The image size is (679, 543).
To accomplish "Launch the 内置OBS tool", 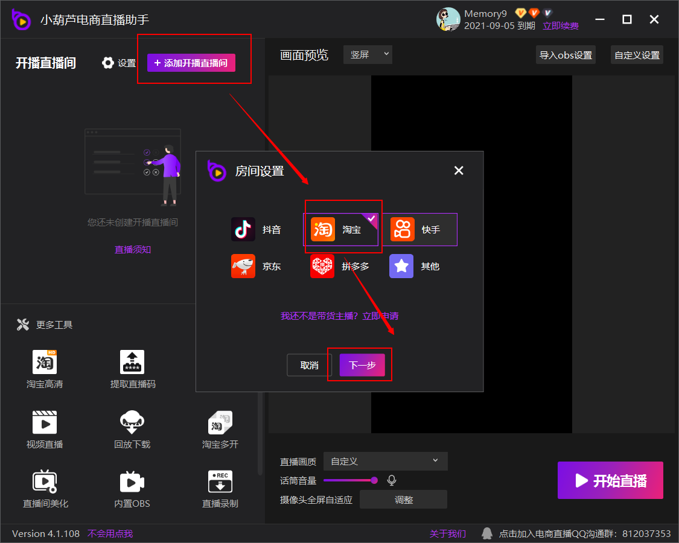I will click(x=132, y=489).
